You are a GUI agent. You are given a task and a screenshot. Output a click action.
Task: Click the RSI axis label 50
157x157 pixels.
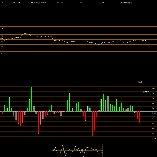[x=2, y=41]
